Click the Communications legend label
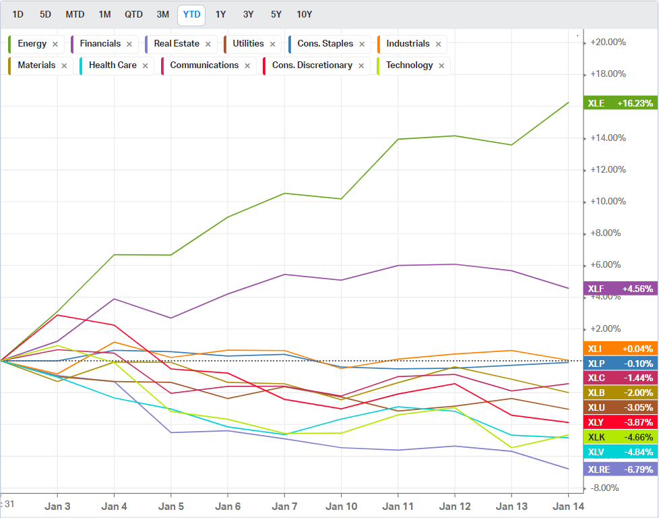 [x=204, y=65]
